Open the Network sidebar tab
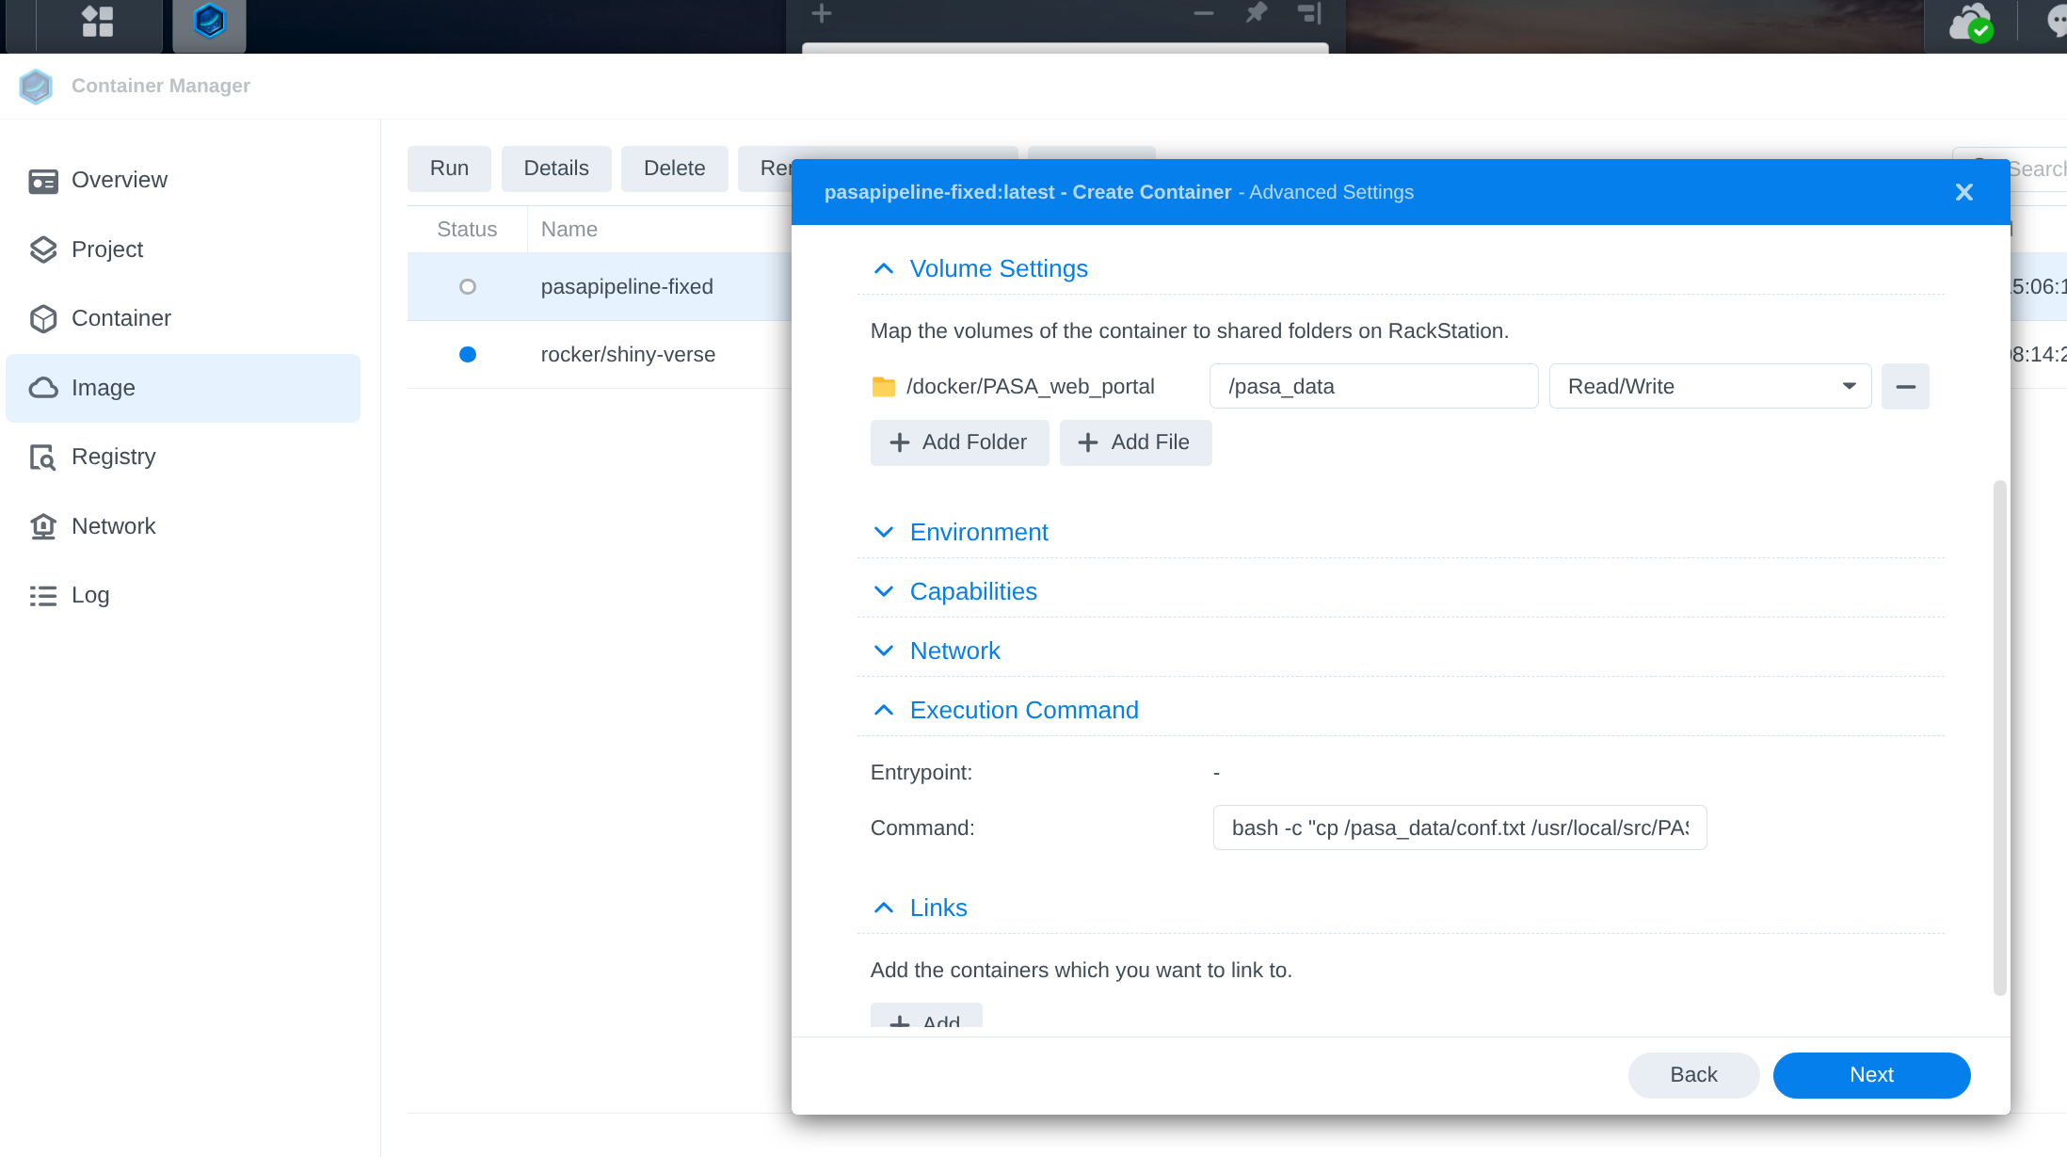Viewport: 2067px width, 1157px height. coord(113,526)
